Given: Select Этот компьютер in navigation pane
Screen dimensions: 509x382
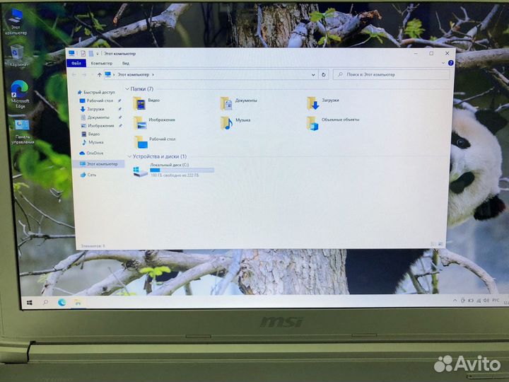Looking at the screenshot, I should tap(99, 164).
